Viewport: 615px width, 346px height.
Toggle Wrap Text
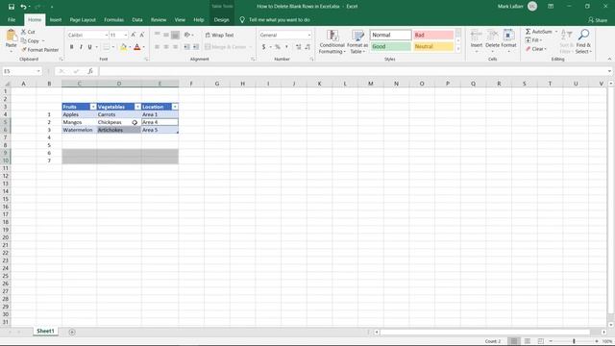(219, 35)
